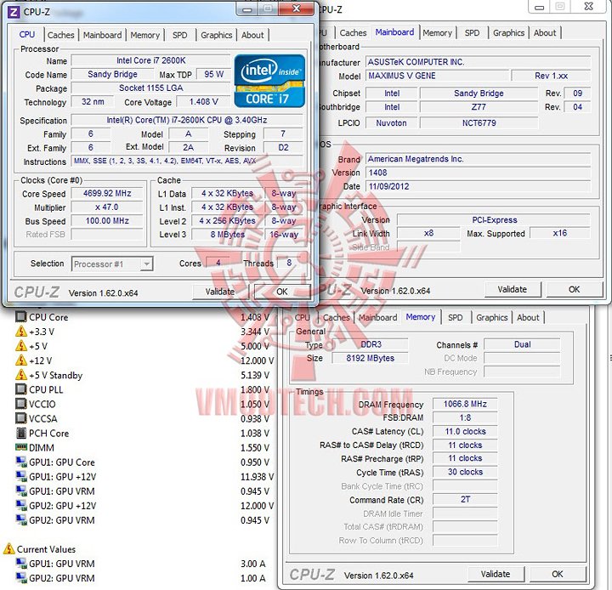
Task: Click the Current Values warning icon
Action: click(8, 548)
